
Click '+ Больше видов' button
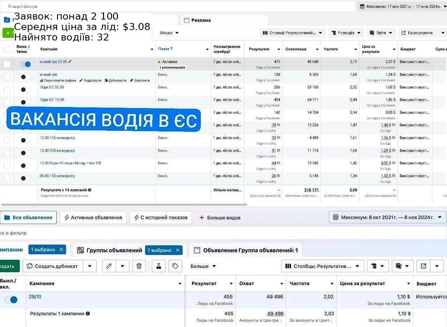click(220, 217)
